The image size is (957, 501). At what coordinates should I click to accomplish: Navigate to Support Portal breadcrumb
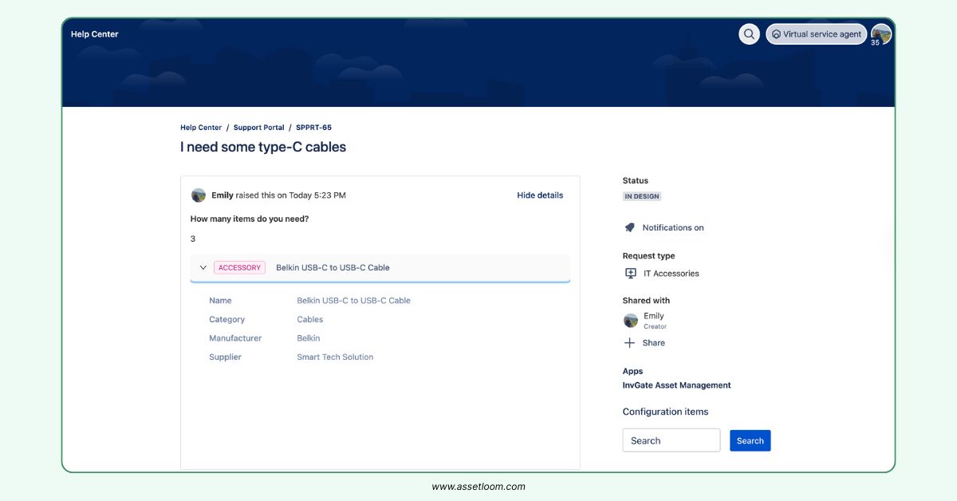pyautogui.click(x=258, y=128)
